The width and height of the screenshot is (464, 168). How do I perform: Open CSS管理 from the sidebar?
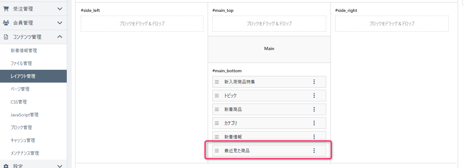(19, 102)
